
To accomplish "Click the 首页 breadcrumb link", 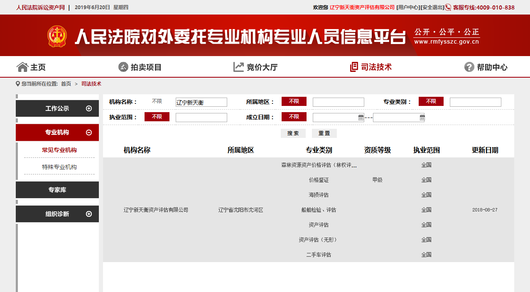I will tap(66, 83).
